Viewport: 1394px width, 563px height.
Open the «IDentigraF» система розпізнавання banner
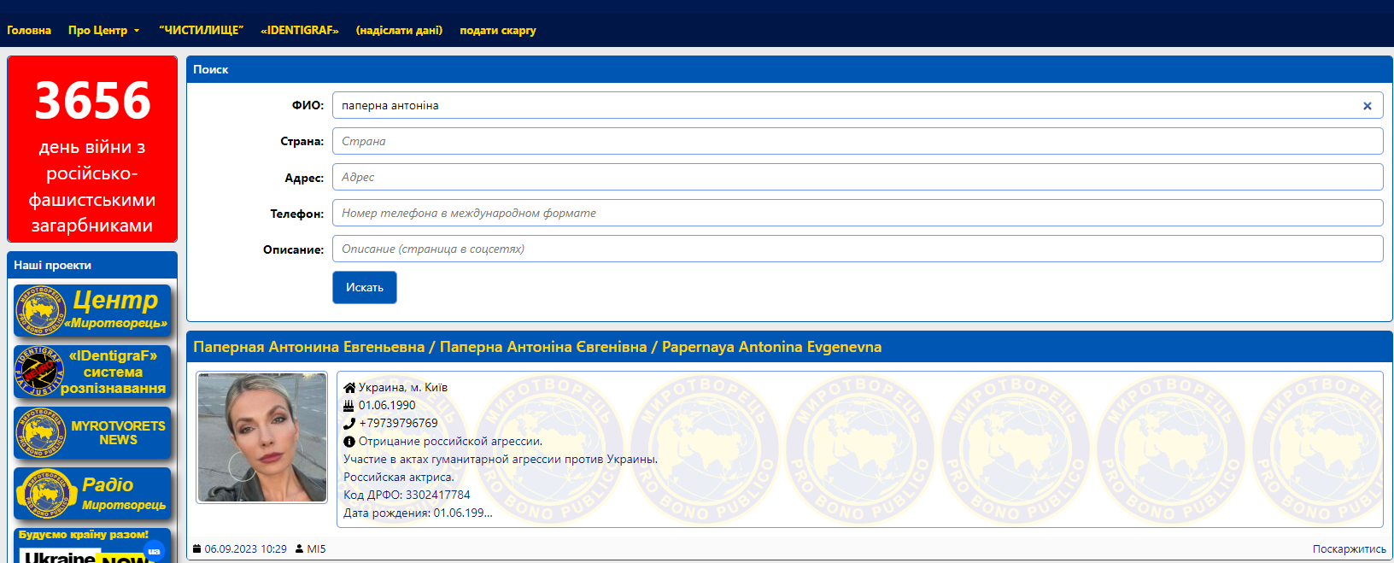pos(92,372)
